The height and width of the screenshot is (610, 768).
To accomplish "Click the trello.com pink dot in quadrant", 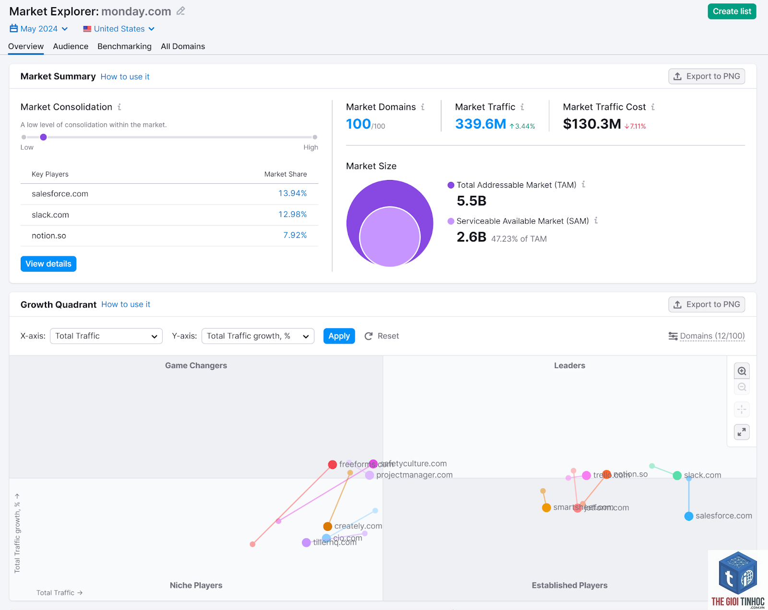I will click(x=587, y=475).
